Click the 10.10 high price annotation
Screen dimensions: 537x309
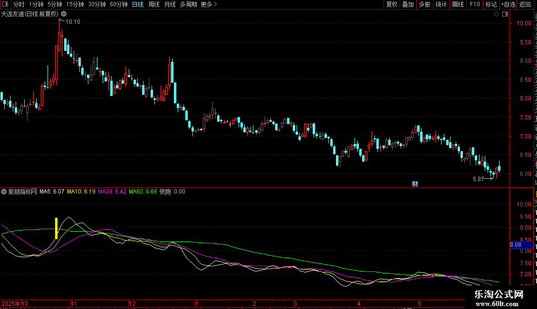[73, 22]
